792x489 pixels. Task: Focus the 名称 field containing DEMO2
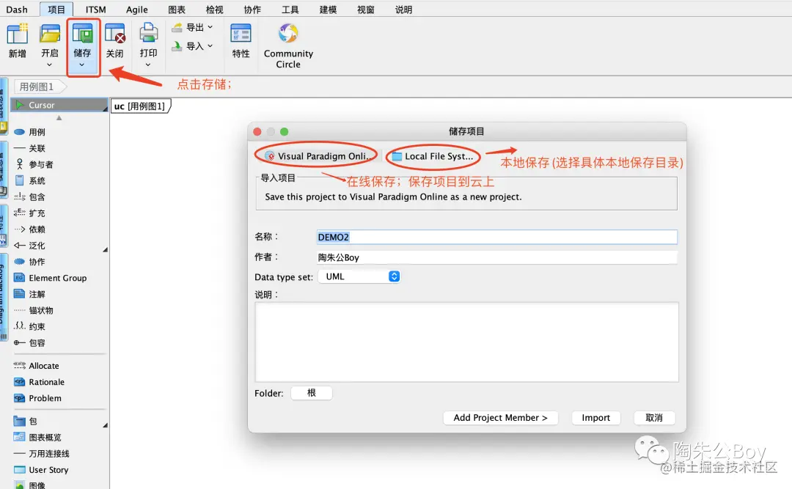[497, 237]
